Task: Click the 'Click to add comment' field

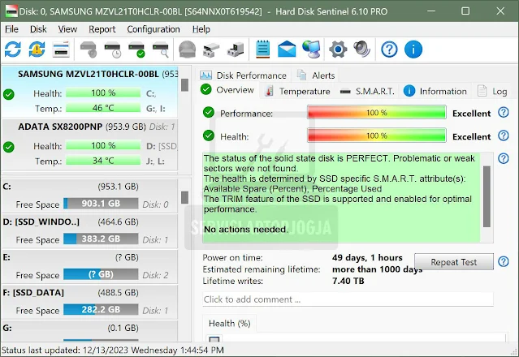Action: 348,299
